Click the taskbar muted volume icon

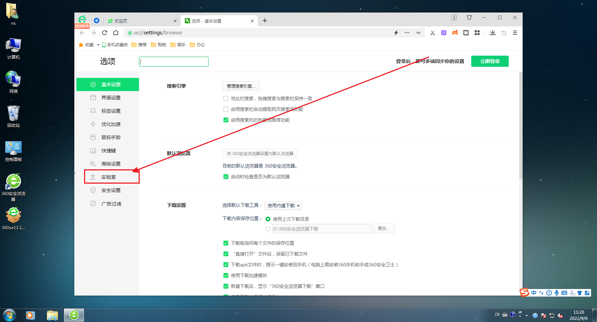[560, 315]
